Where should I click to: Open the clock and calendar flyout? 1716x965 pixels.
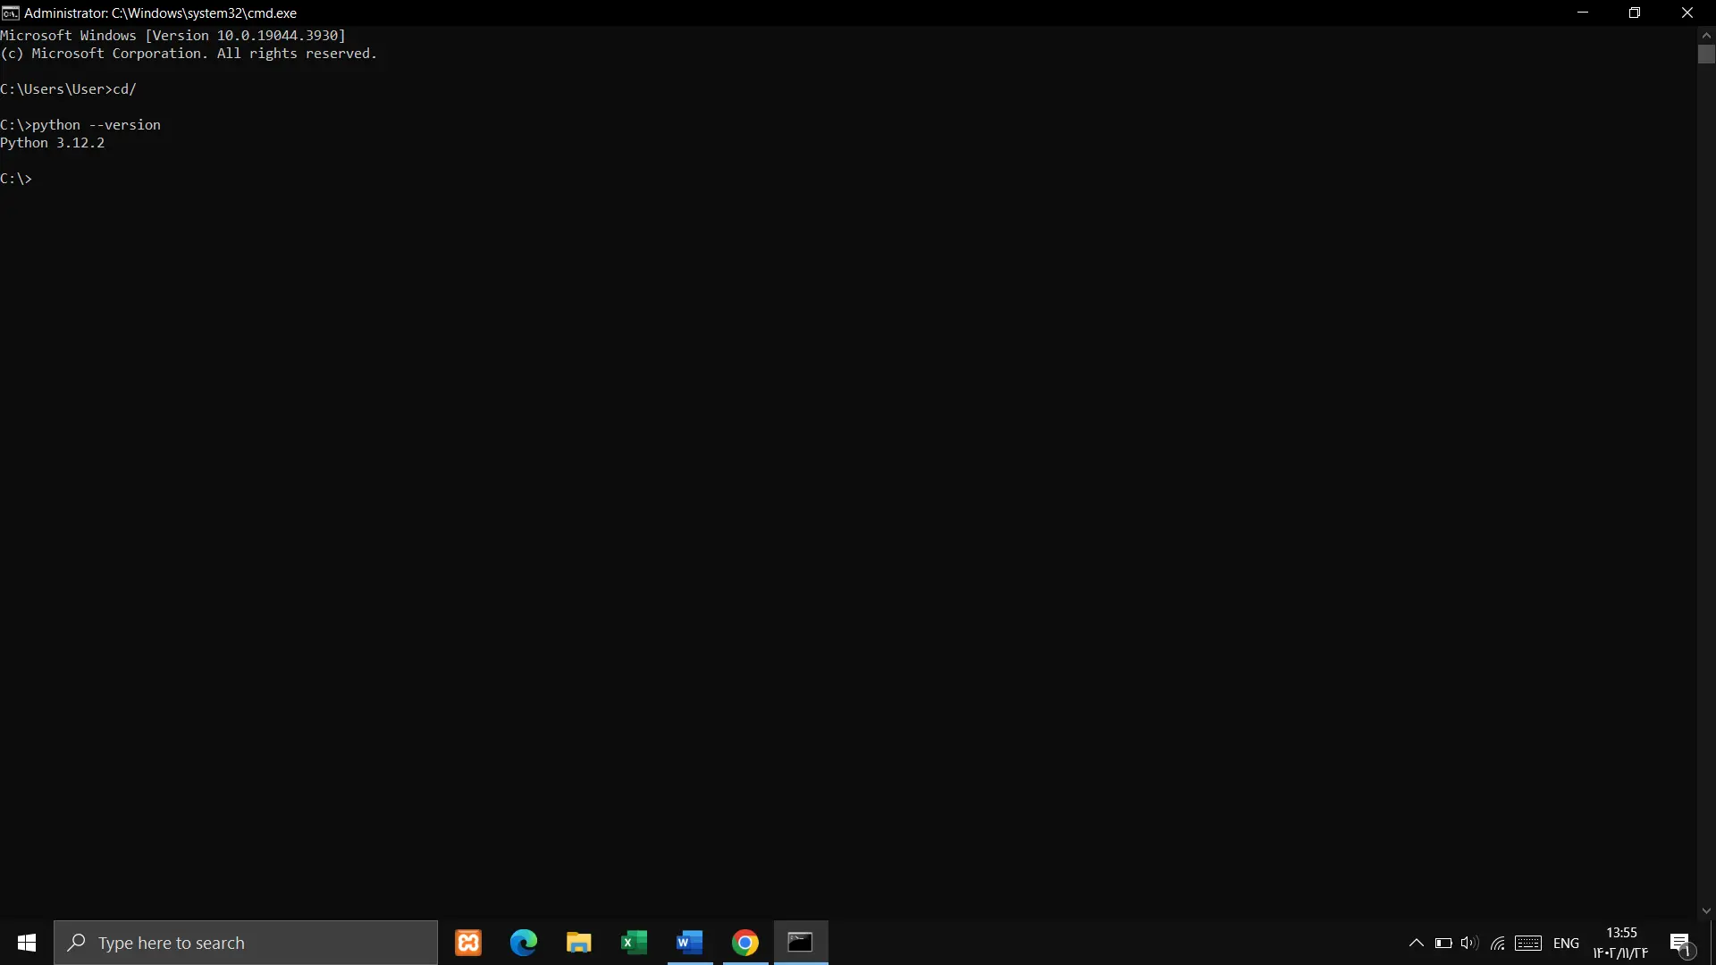pyautogui.click(x=1621, y=943)
